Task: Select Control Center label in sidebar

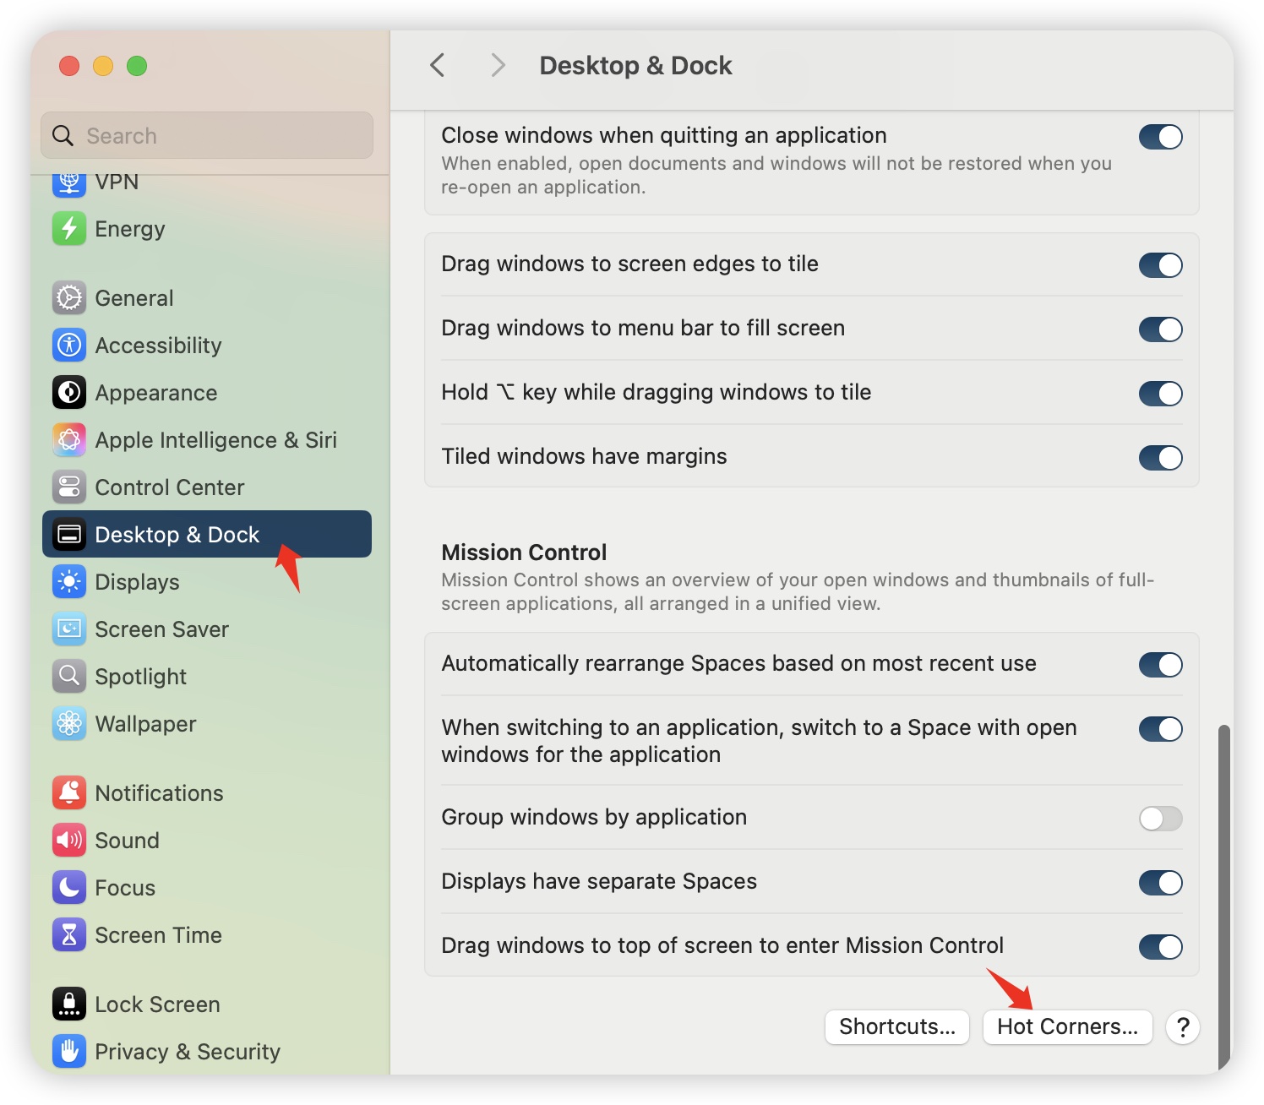Action: pos(169,487)
